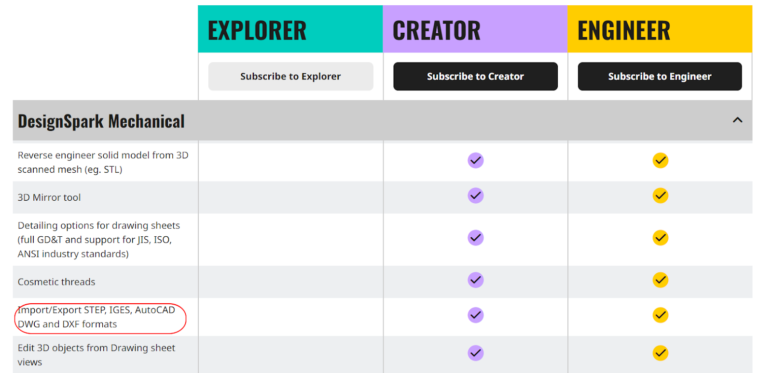Subscribe to Engineer plan
Image resolution: width=772 pixels, height=373 pixels.
pyautogui.click(x=660, y=76)
